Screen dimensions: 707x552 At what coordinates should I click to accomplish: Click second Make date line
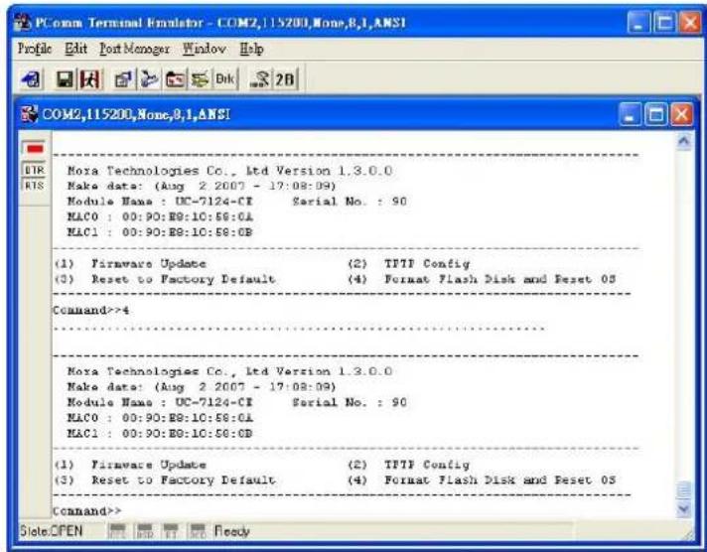[202, 387]
